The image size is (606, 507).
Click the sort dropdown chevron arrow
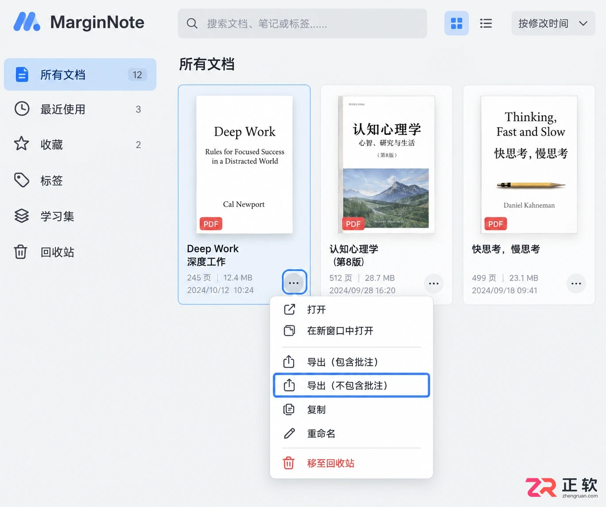pos(583,23)
